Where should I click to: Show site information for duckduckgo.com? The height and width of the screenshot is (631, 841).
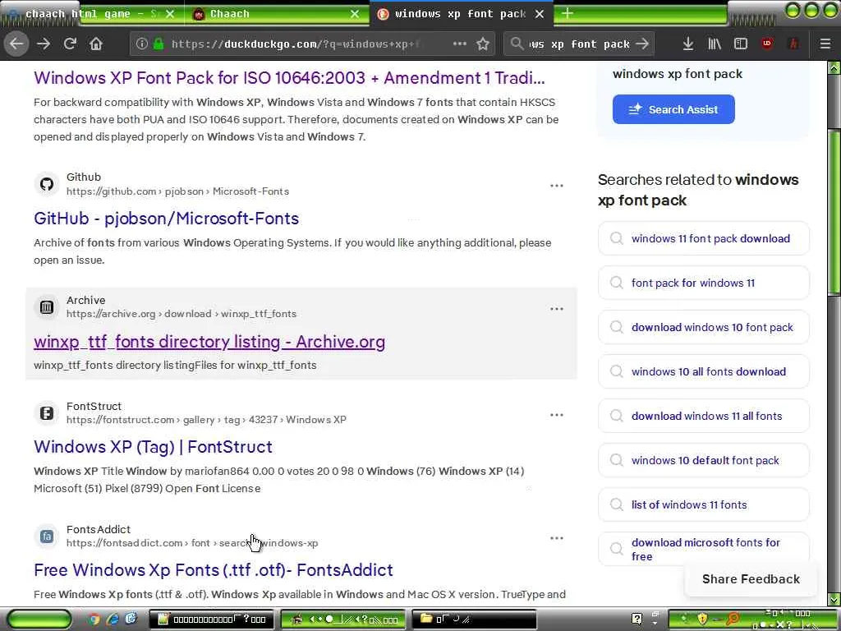click(x=141, y=44)
